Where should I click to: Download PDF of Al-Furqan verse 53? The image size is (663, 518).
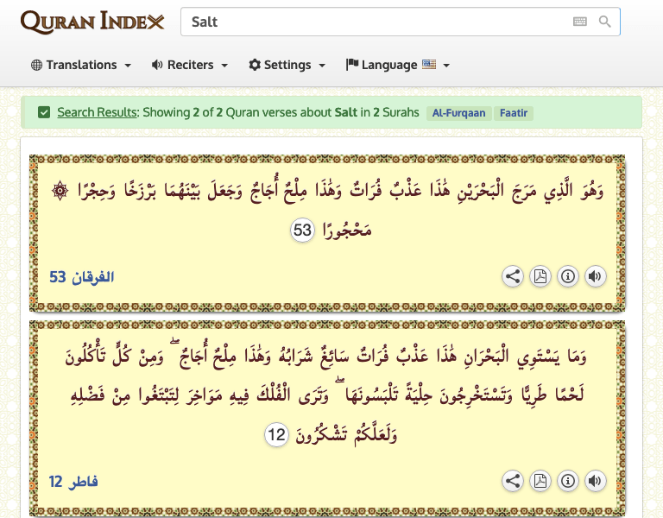[x=540, y=276]
